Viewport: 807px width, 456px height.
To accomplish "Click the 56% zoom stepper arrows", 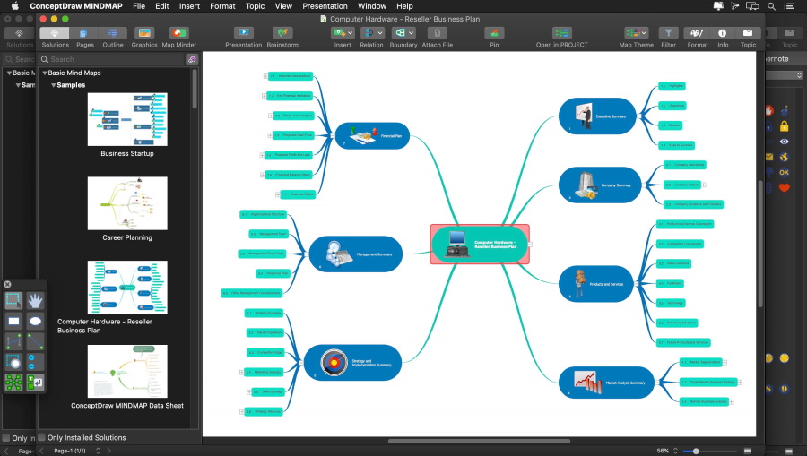I will [x=676, y=451].
